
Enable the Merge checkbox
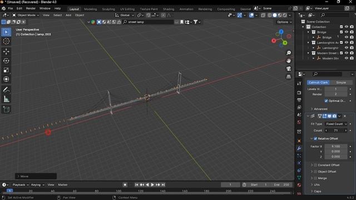[315, 178]
